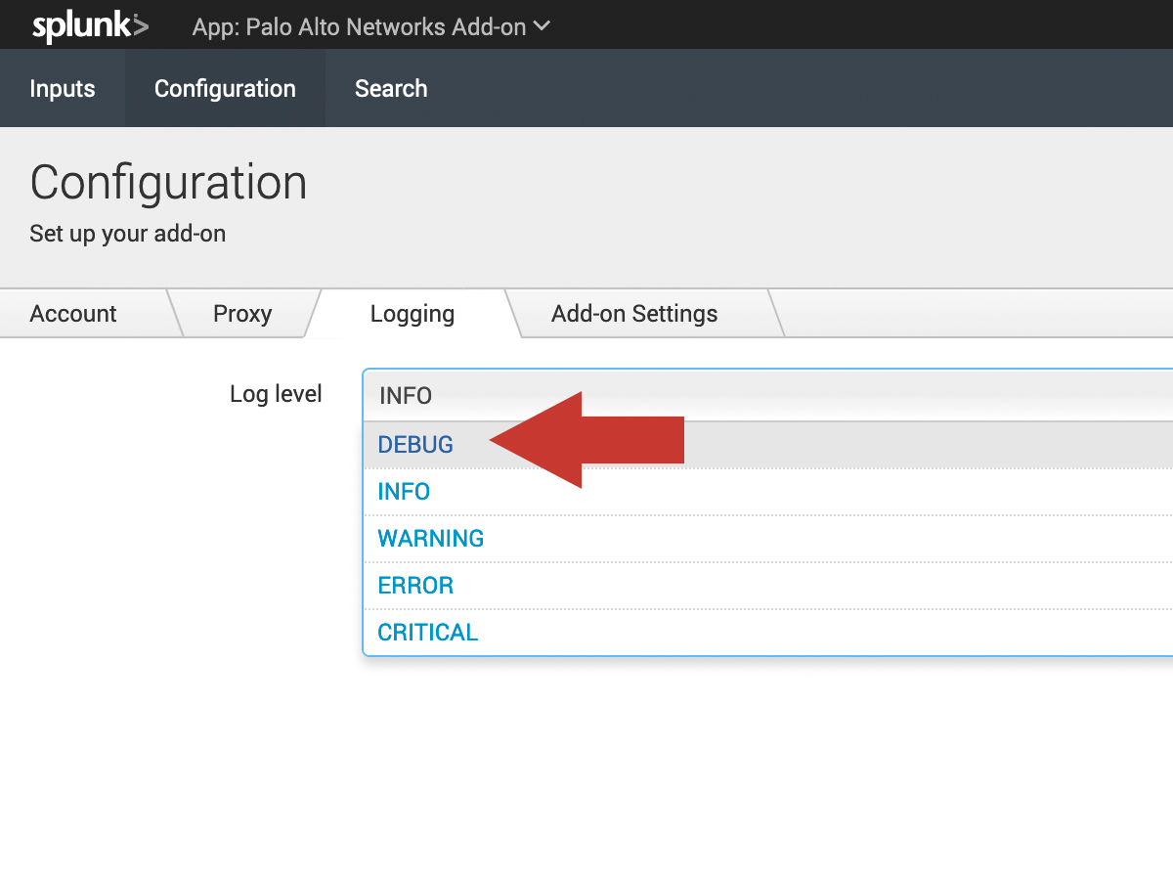Click the large Configuration page heading

(x=168, y=183)
